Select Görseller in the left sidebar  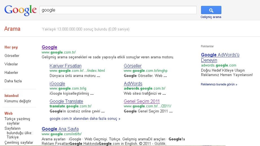tap(12, 56)
